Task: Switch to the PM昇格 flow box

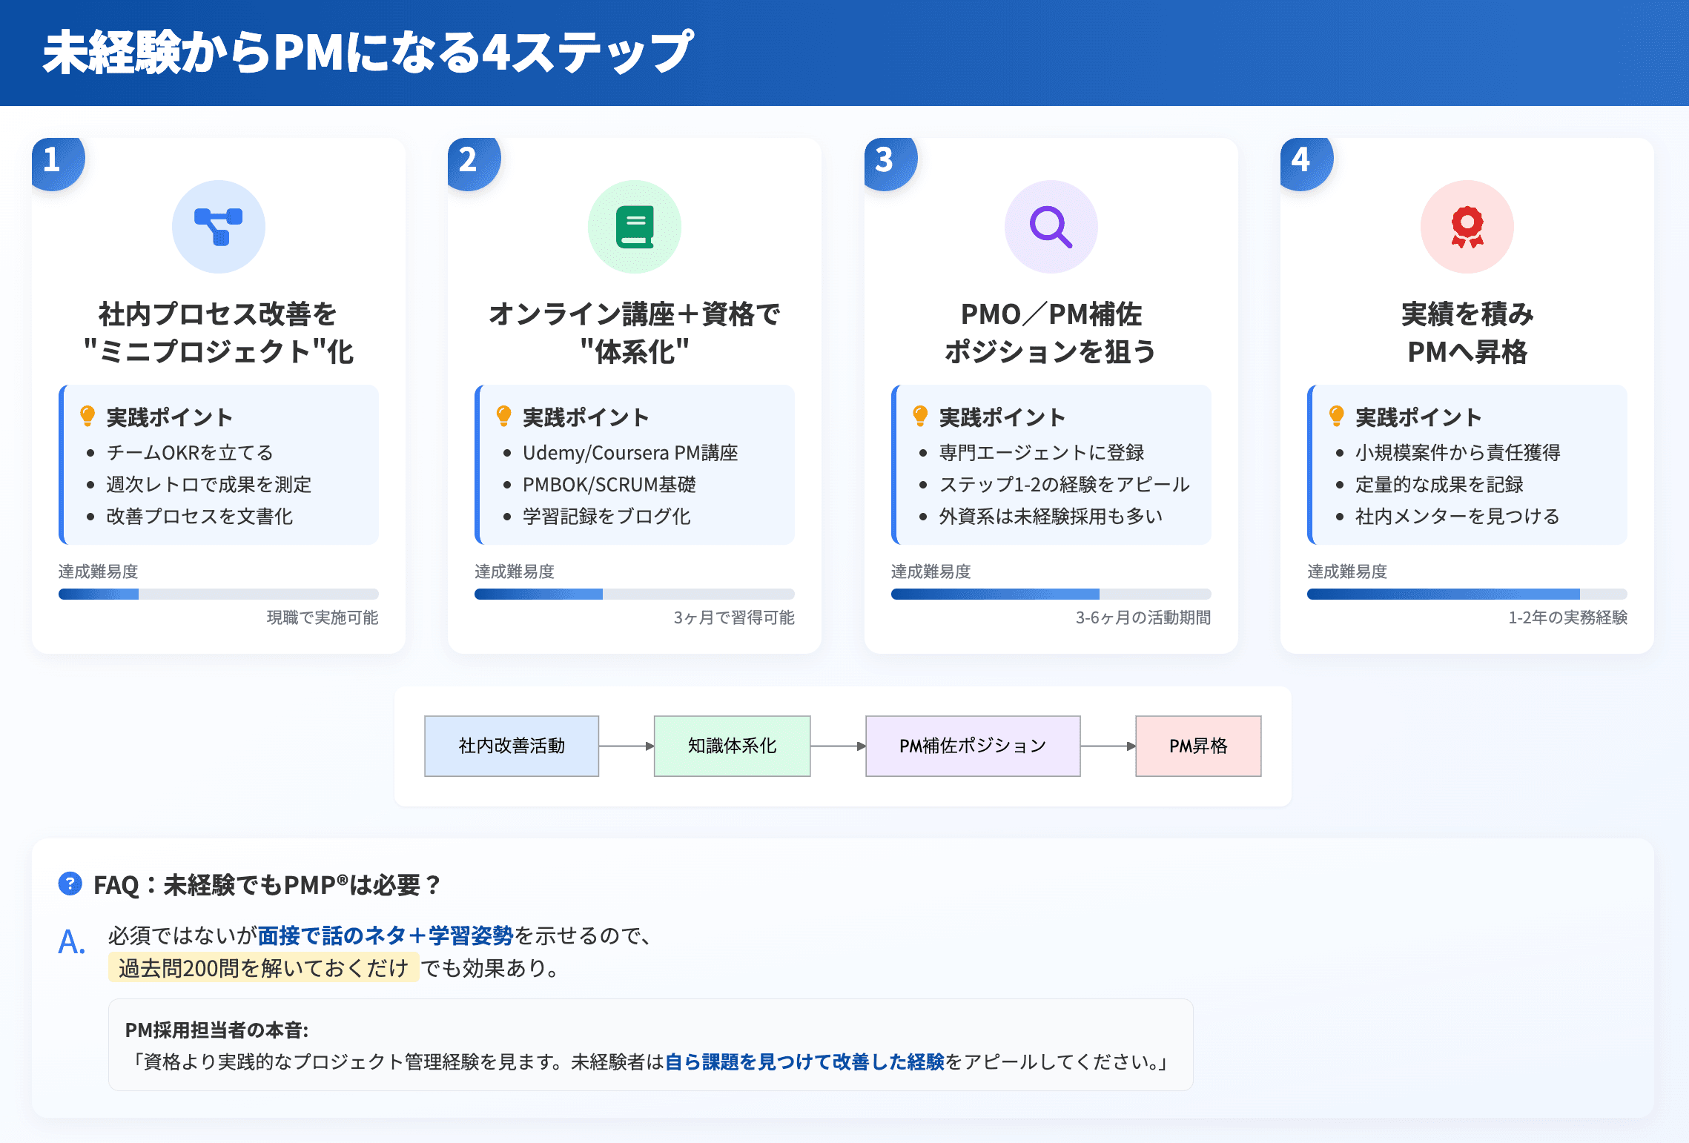Action: 1197,746
